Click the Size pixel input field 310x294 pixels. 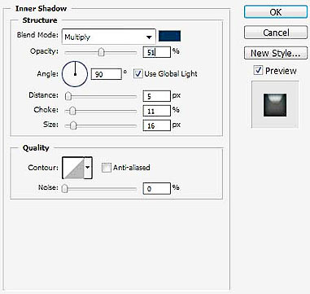157,125
